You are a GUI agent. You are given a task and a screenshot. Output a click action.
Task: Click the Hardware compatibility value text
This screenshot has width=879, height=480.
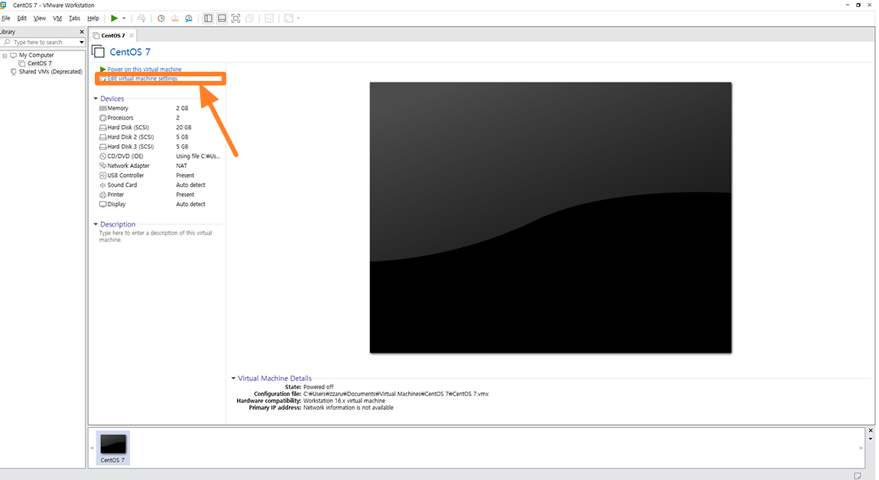[344, 401]
